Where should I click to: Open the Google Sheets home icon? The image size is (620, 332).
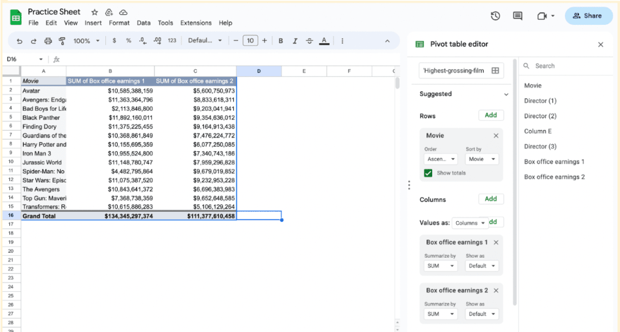coord(16,17)
